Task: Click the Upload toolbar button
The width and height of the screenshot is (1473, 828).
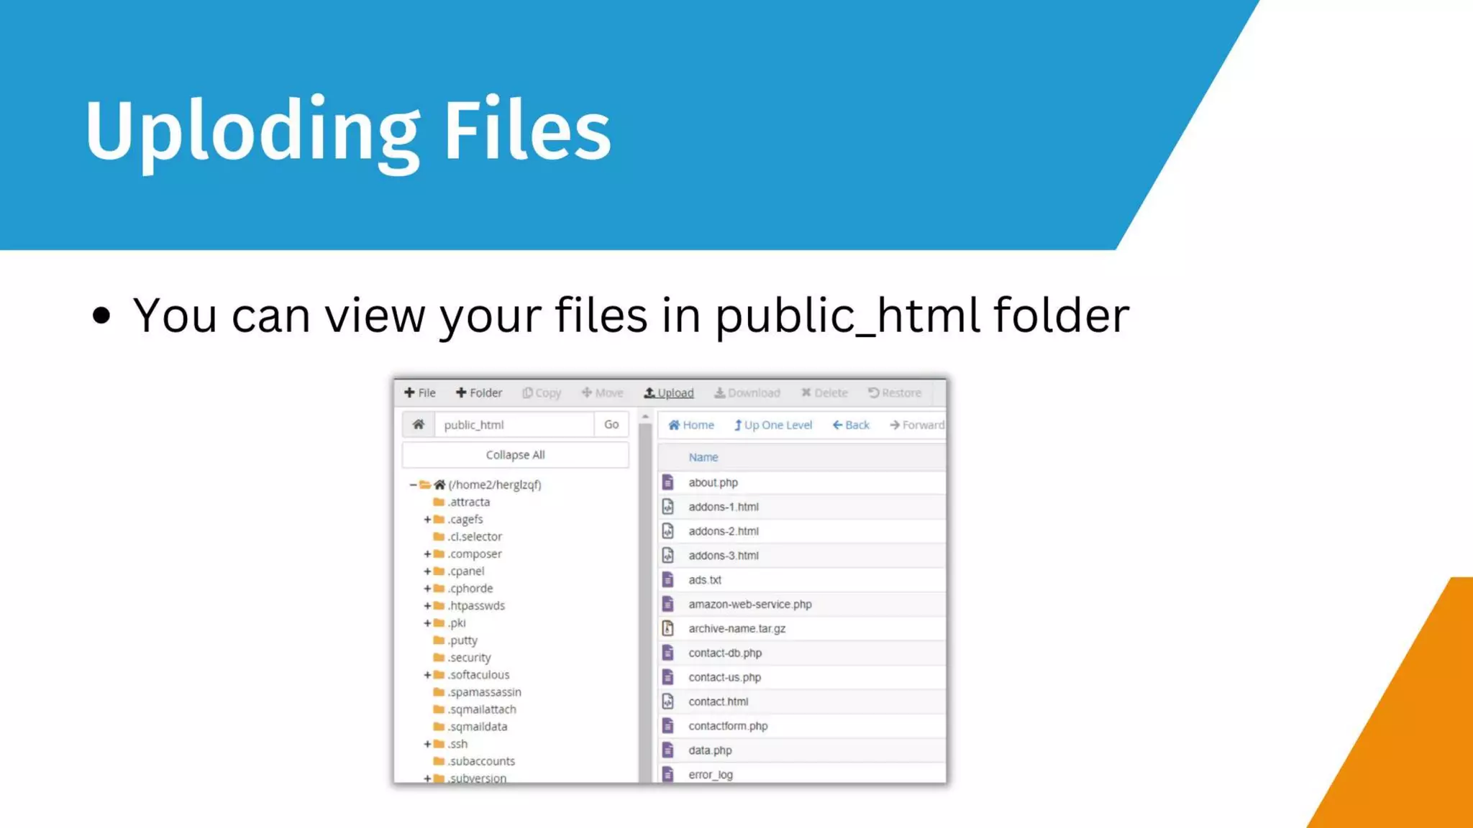Action: click(x=669, y=392)
